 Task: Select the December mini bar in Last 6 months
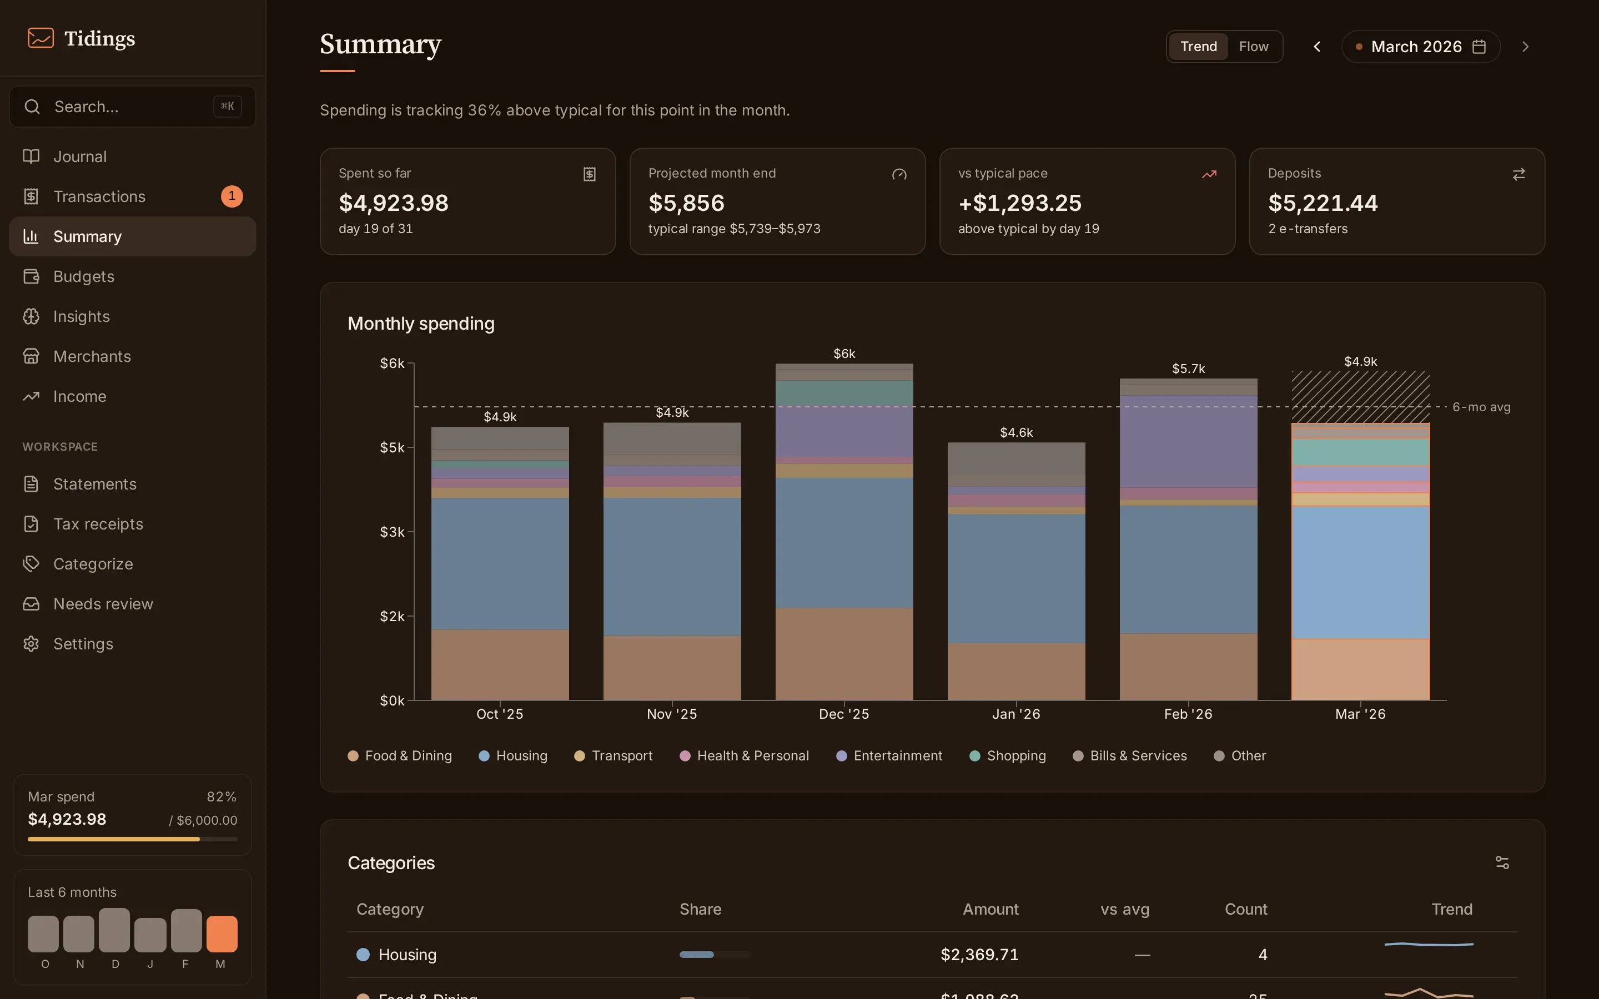point(114,930)
